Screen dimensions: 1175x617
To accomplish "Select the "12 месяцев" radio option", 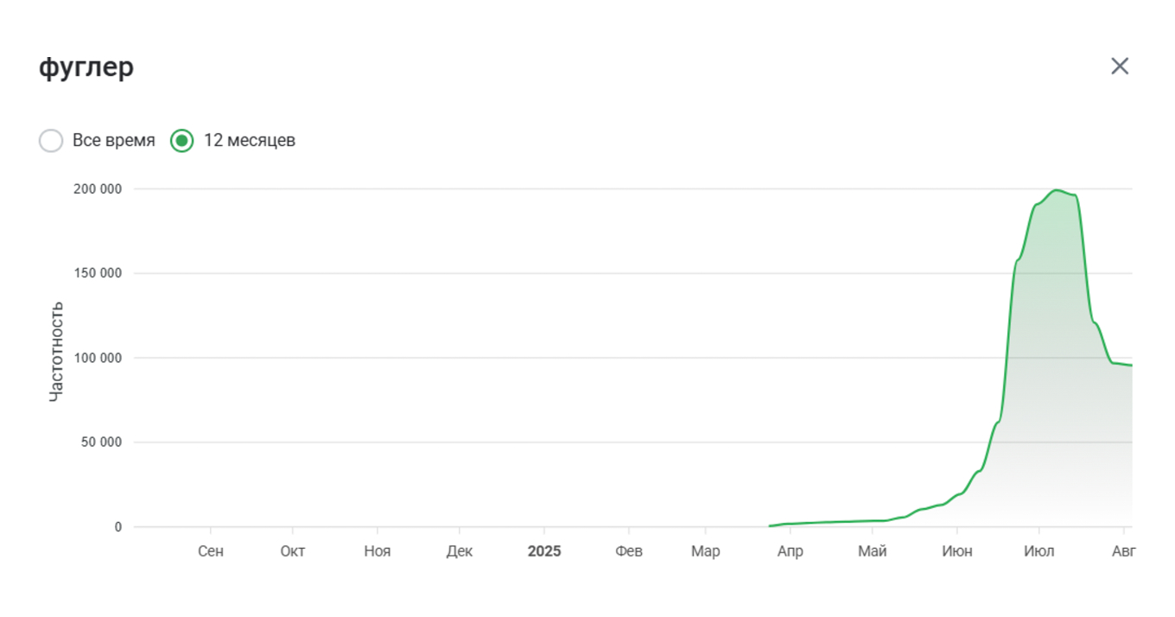I will (181, 141).
